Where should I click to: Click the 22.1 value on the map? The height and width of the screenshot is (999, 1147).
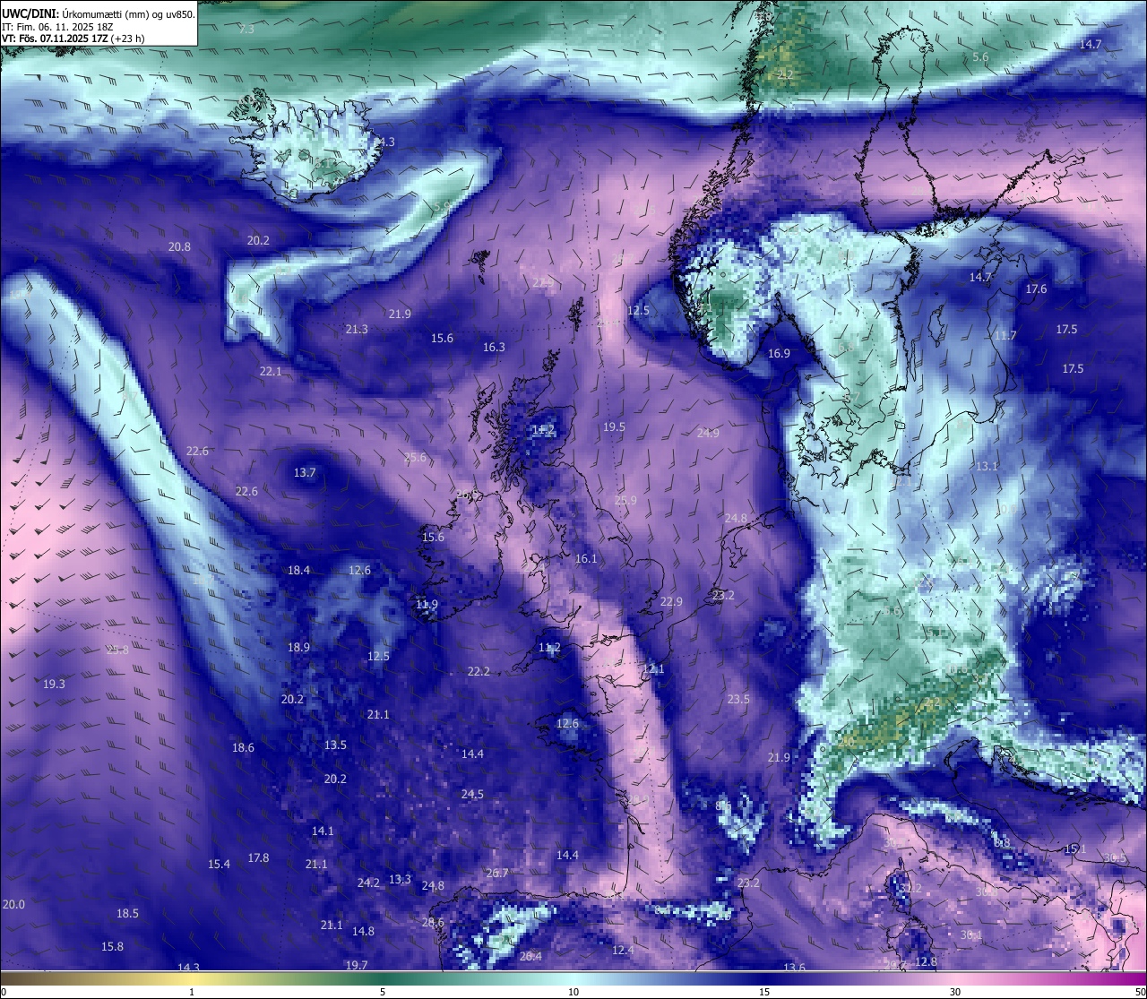click(x=271, y=372)
